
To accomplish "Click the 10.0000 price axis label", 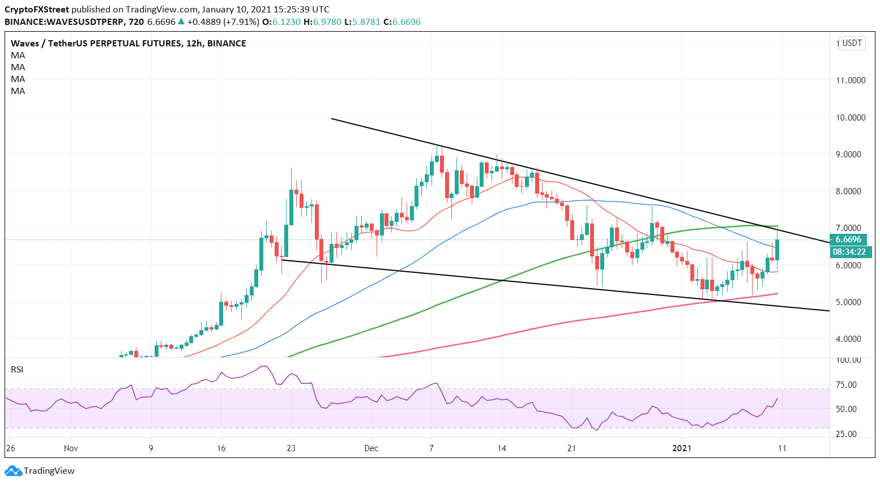I will click(x=851, y=118).
